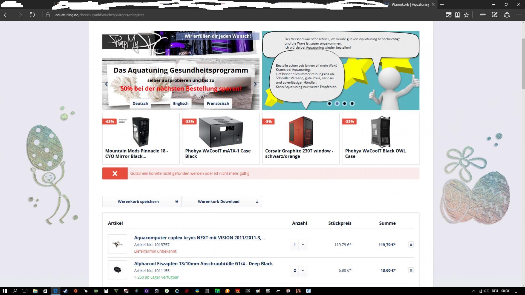Viewport: 525px width, 295px height.
Task: Remove cuplex kryos NEXT from cart
Action: [411, 245]
